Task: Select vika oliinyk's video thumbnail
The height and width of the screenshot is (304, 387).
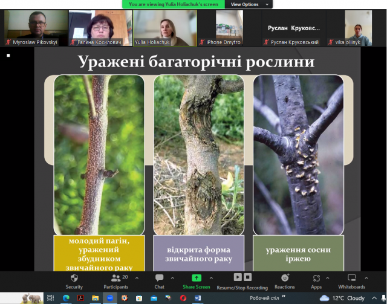Action: (359, 28)
